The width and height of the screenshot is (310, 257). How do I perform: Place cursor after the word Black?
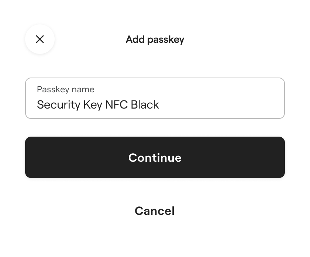tap(160, 105)
